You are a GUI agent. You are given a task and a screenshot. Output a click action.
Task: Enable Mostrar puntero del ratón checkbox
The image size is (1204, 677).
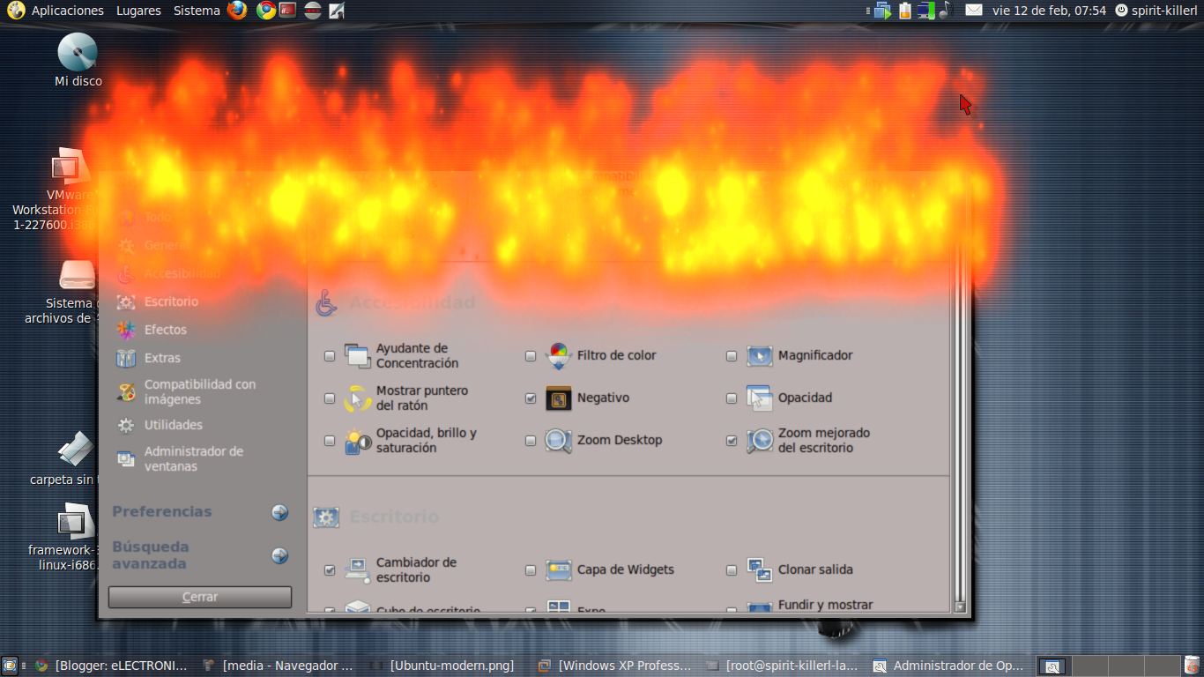coord(330,398)
